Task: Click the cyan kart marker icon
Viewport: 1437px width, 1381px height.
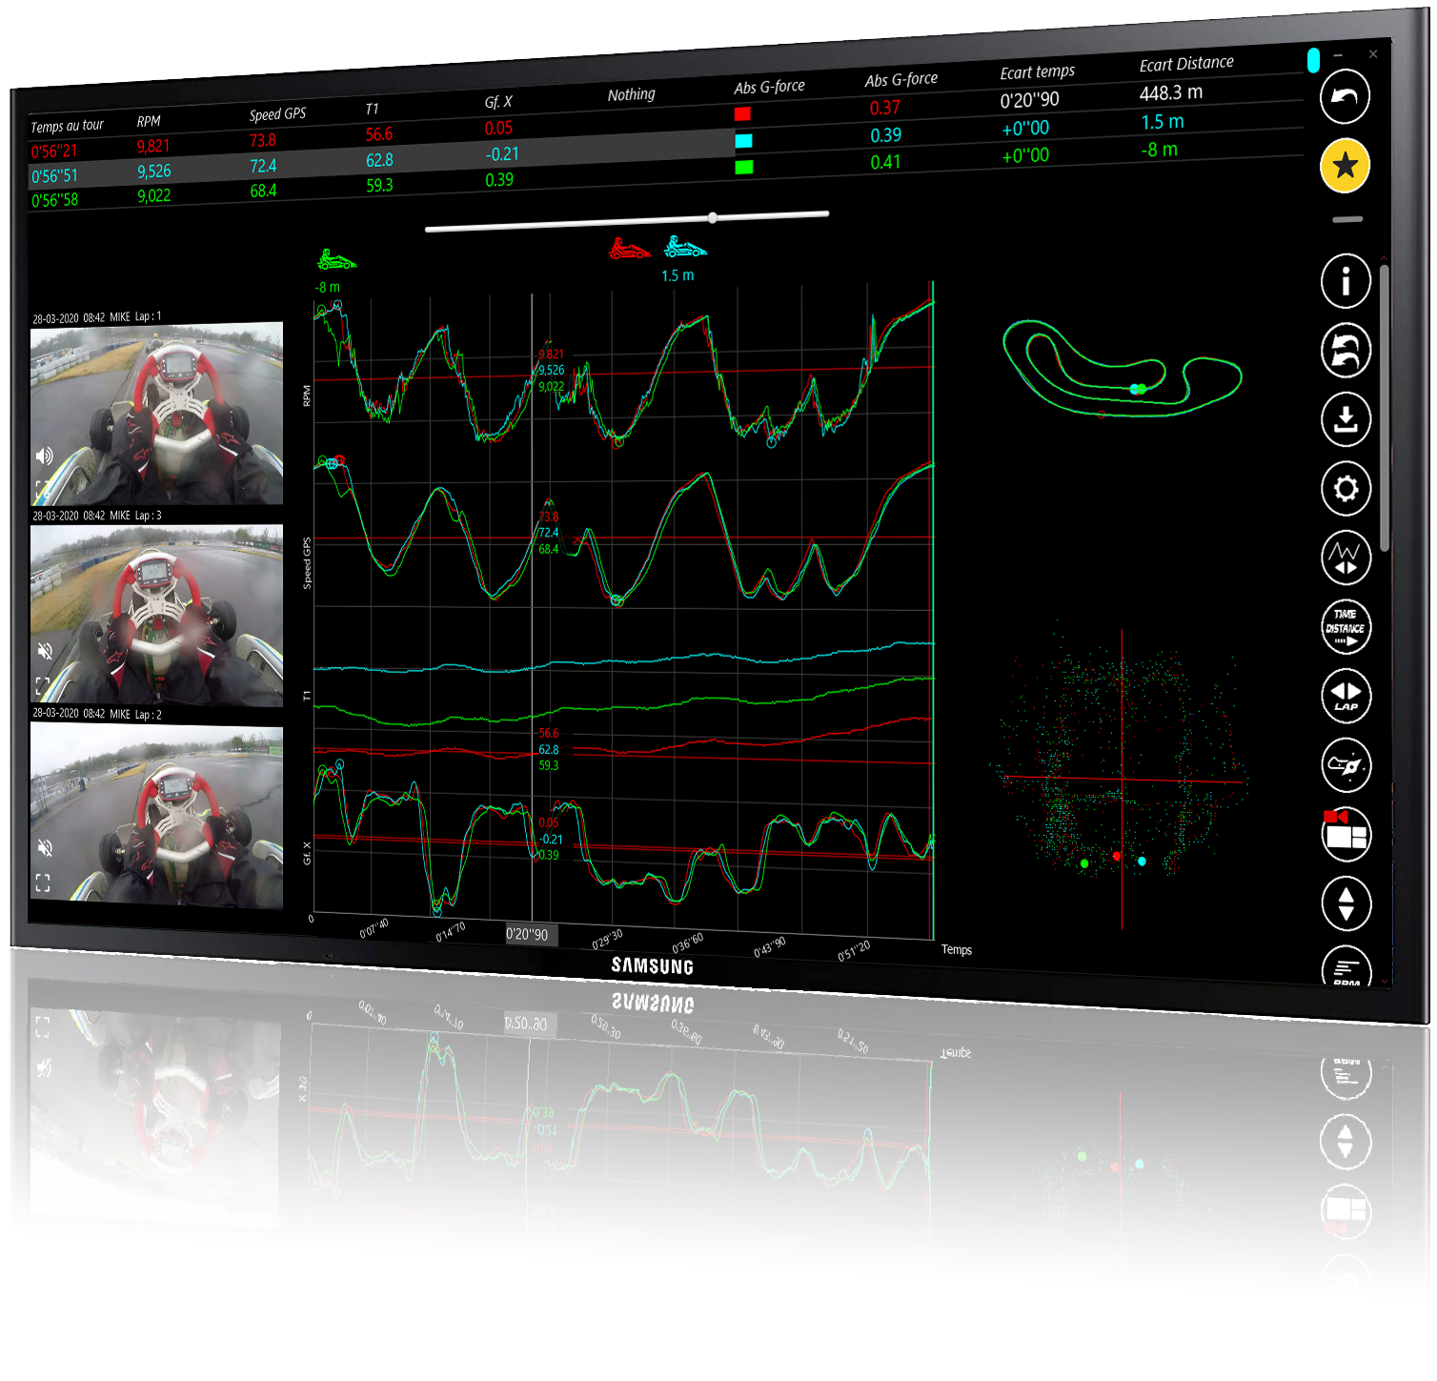Action: tap(685, 248)
